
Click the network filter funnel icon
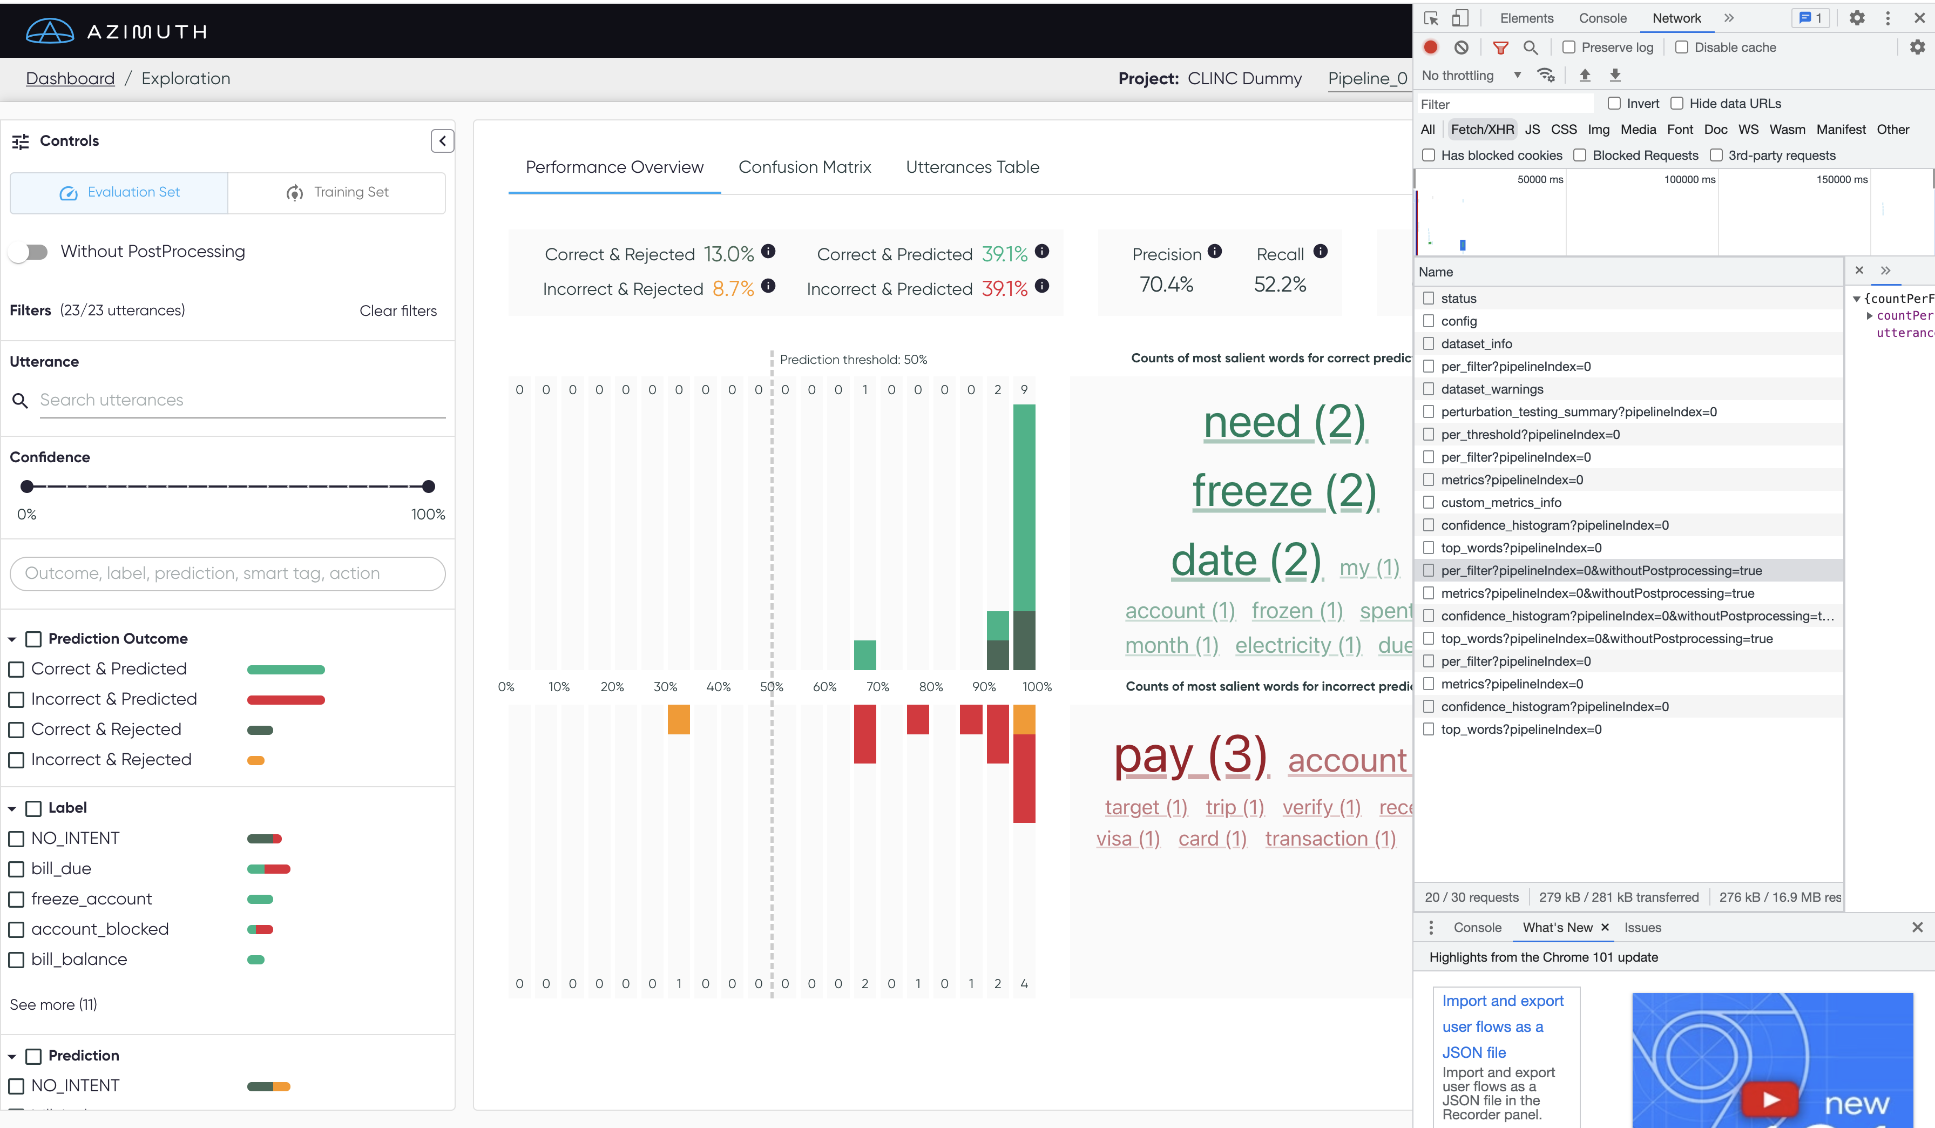(1500, 48)
